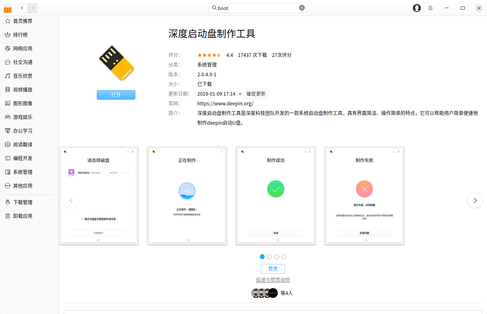Click the 27次评分 text
487x314 pixels.
pos(282,55)
